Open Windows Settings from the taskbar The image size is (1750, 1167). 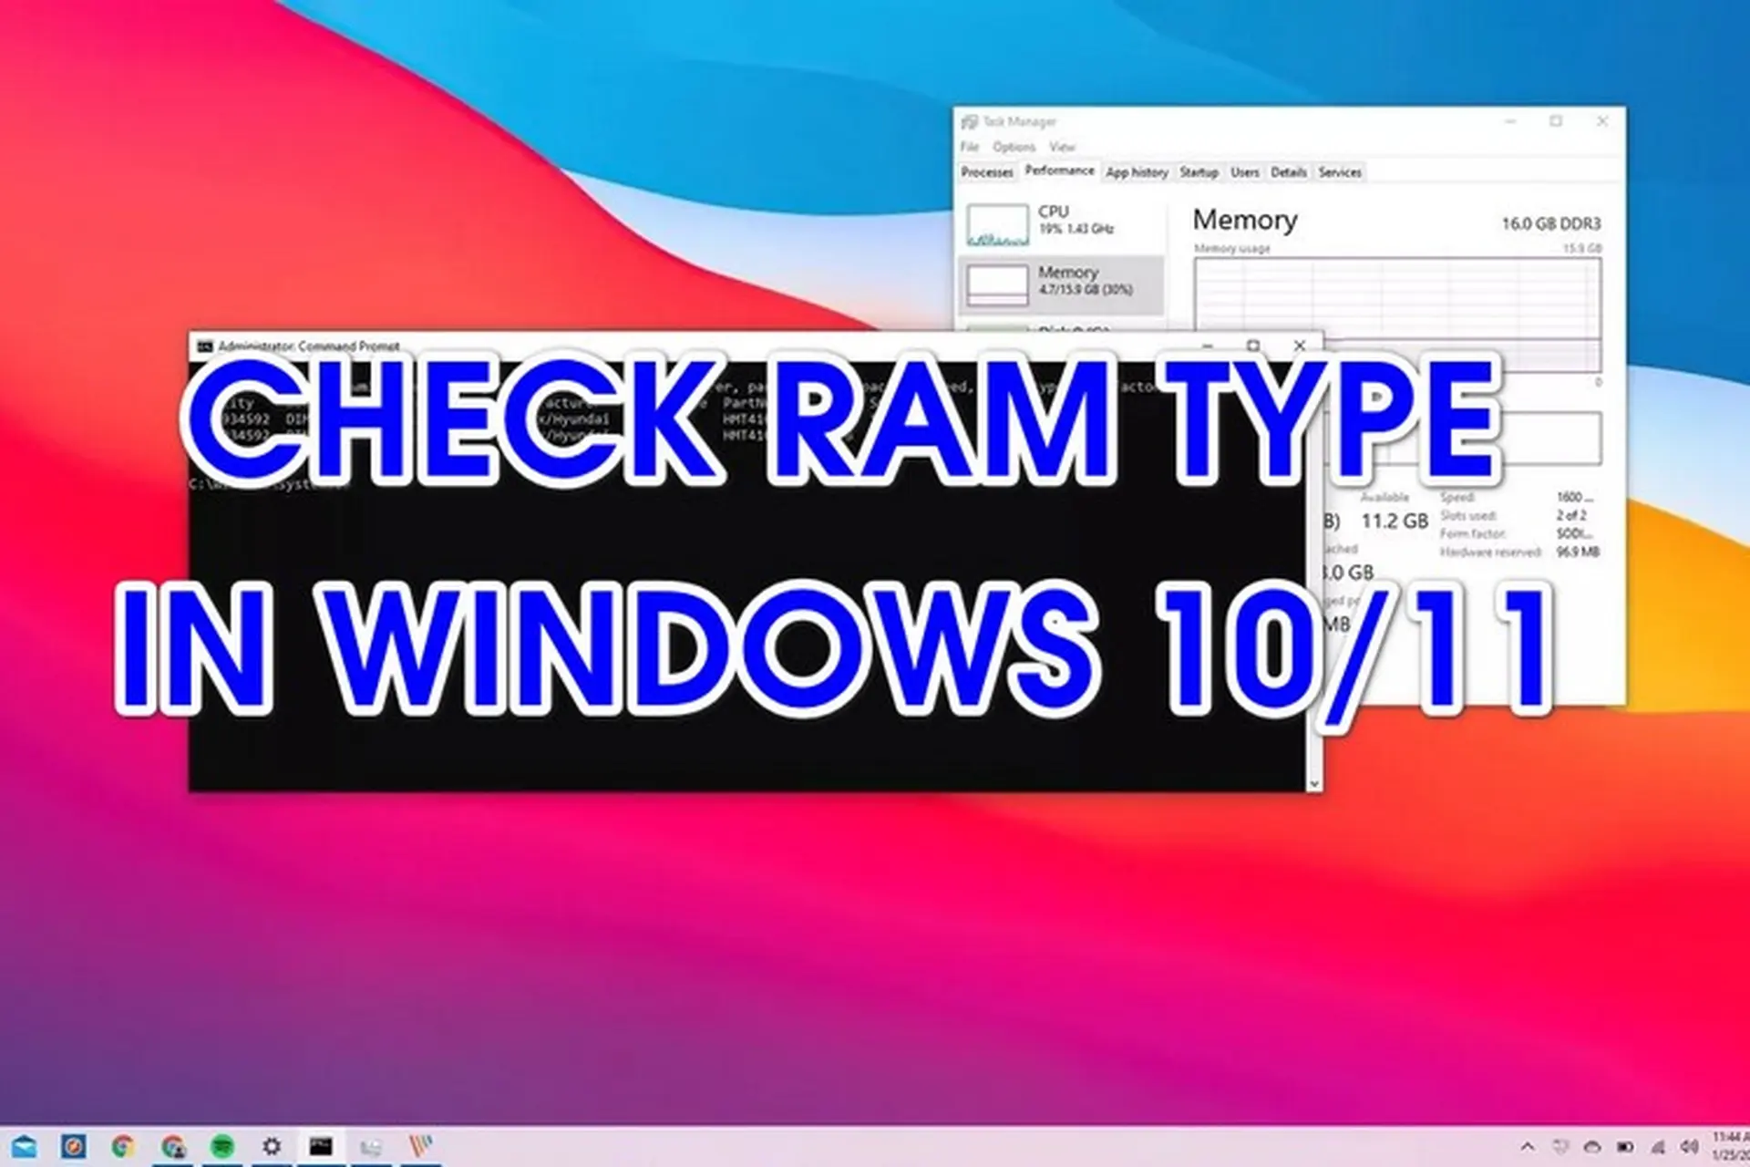(x=271, y=1146)
